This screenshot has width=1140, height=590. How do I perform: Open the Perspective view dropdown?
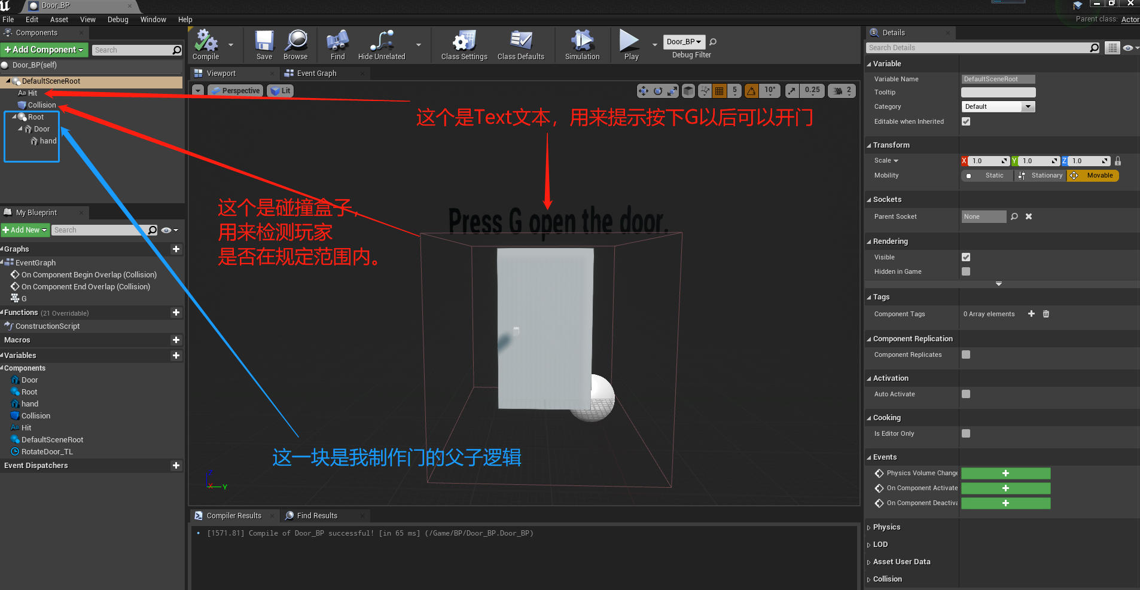point(234,90)
